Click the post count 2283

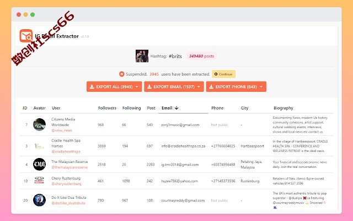151,165
